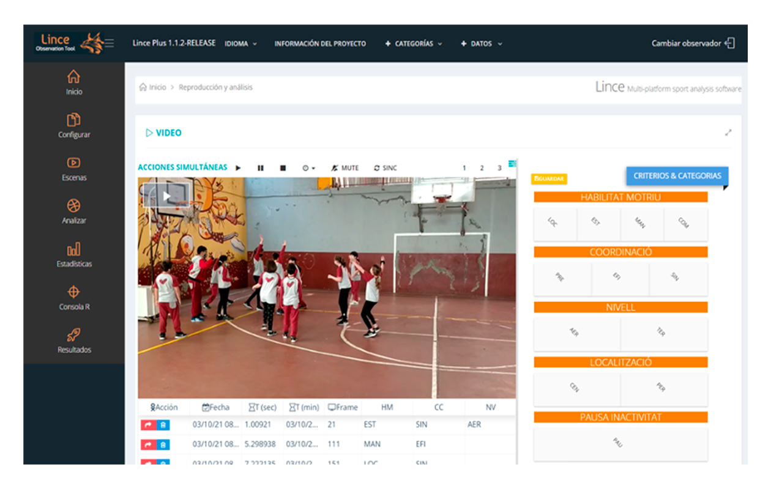Click the hamburger menu icon beside Lince logo
Image resolution: width=771 pixels, height=489 pixels.
coord(110,43)
